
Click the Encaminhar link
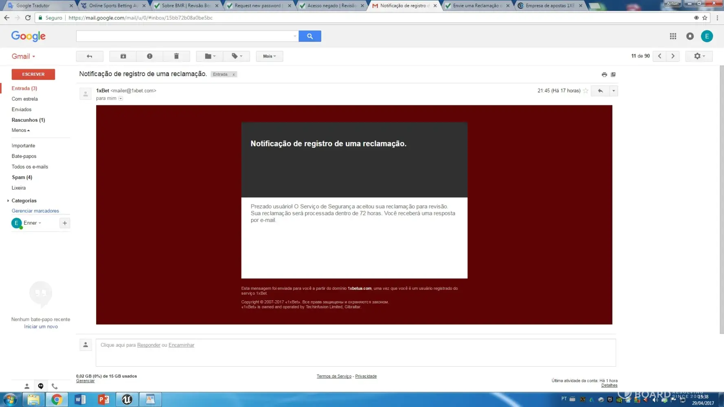(181, 345)
